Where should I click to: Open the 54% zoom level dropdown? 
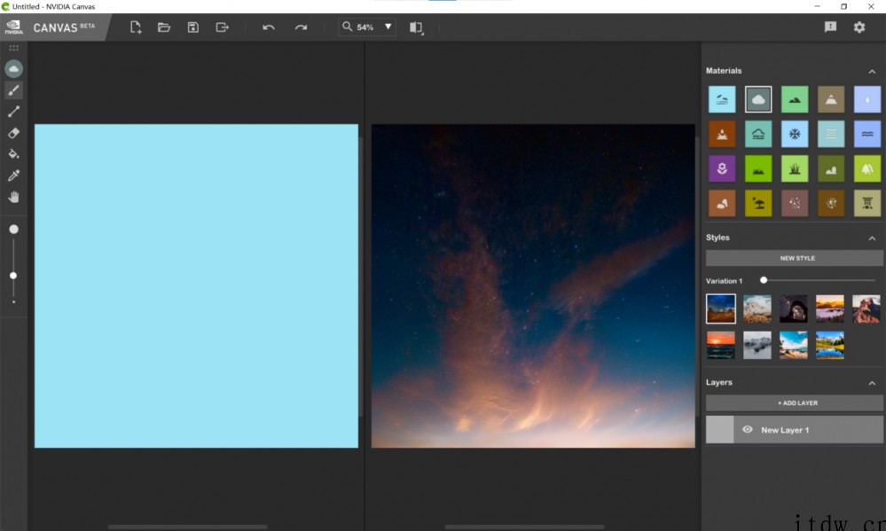click(x=388, y=27)
